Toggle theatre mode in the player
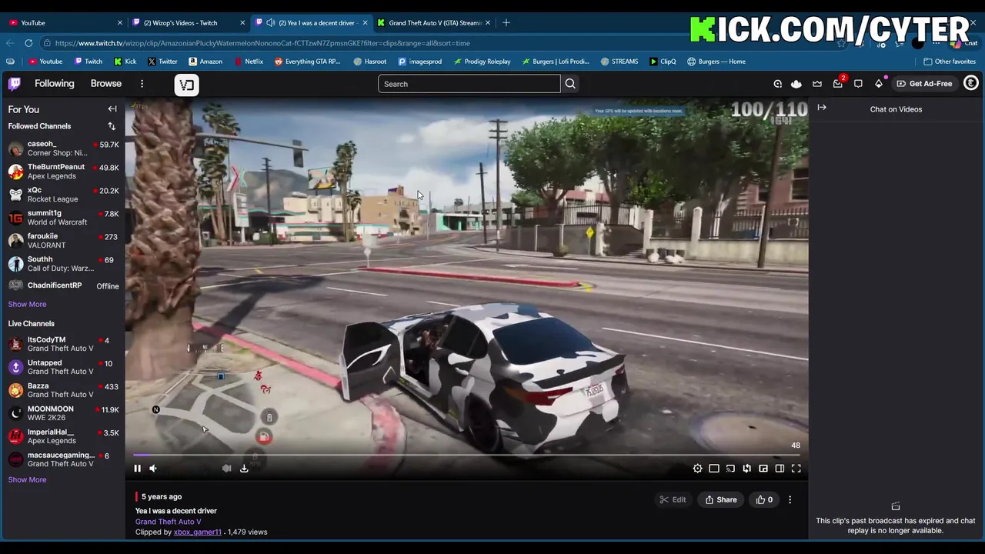Screen dimensions: 985x554 tap(780, 468)
